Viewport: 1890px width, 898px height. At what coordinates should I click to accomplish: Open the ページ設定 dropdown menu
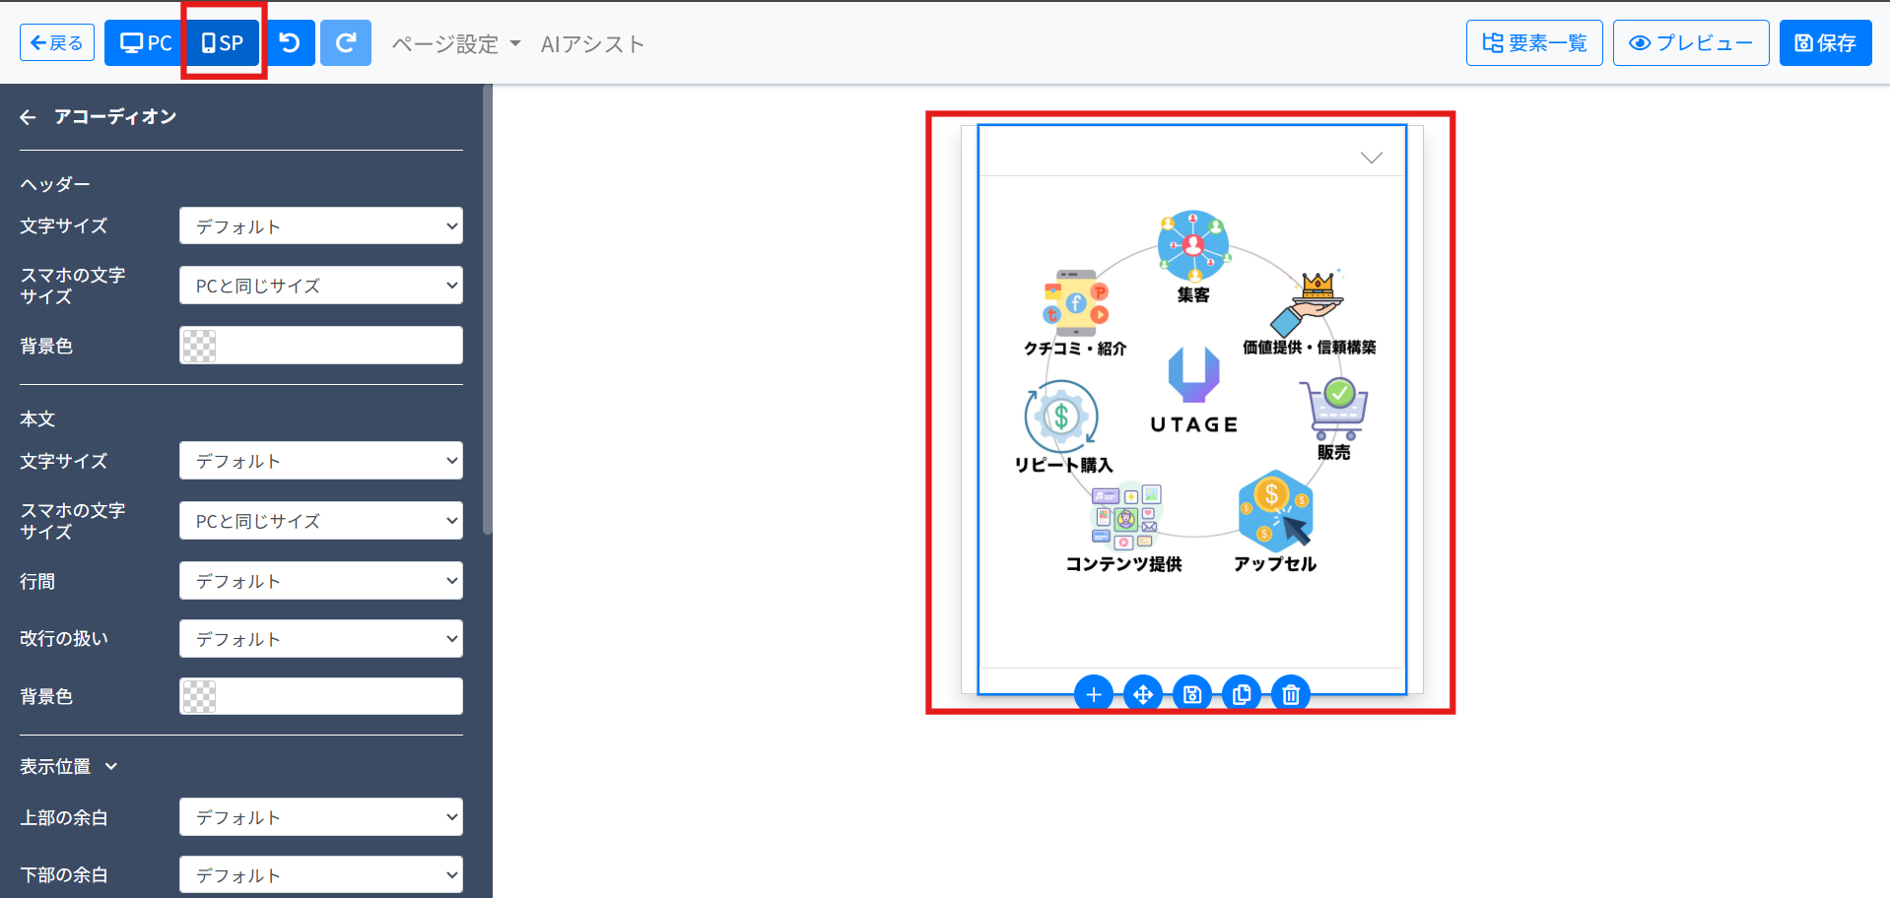point(456,44)
